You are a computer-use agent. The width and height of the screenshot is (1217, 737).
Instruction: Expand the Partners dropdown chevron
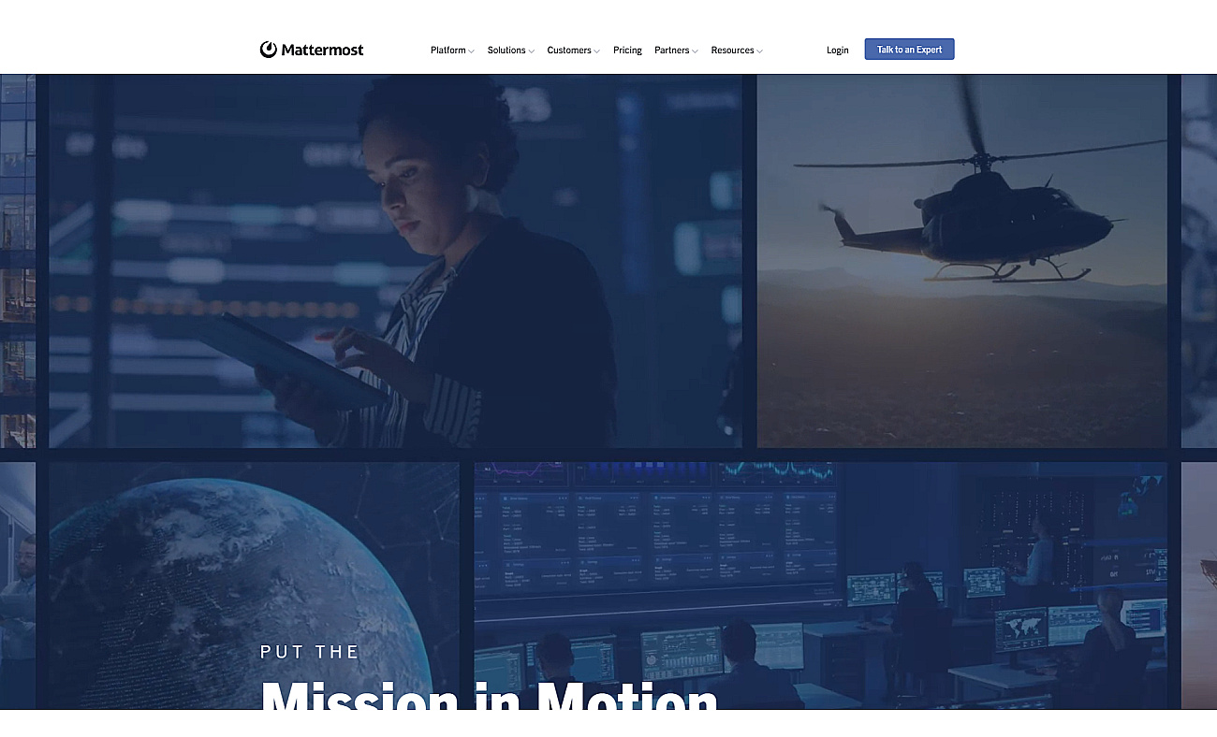tap(695, 51)
